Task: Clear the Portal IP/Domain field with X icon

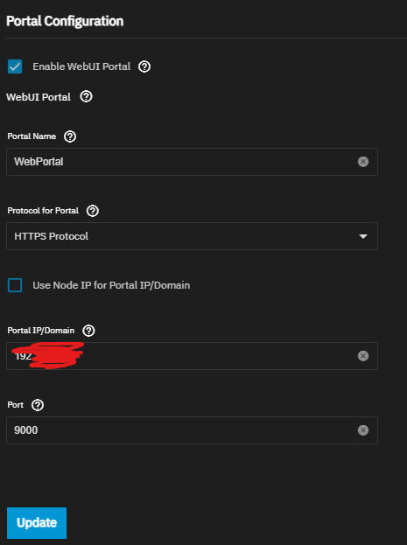Action: click(x=363, y=356)
